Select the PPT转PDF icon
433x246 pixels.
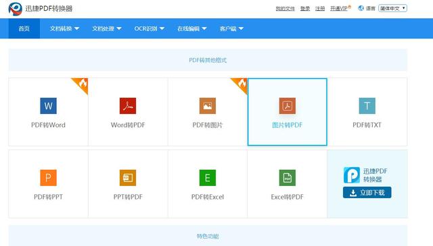(x=128, y=178)
